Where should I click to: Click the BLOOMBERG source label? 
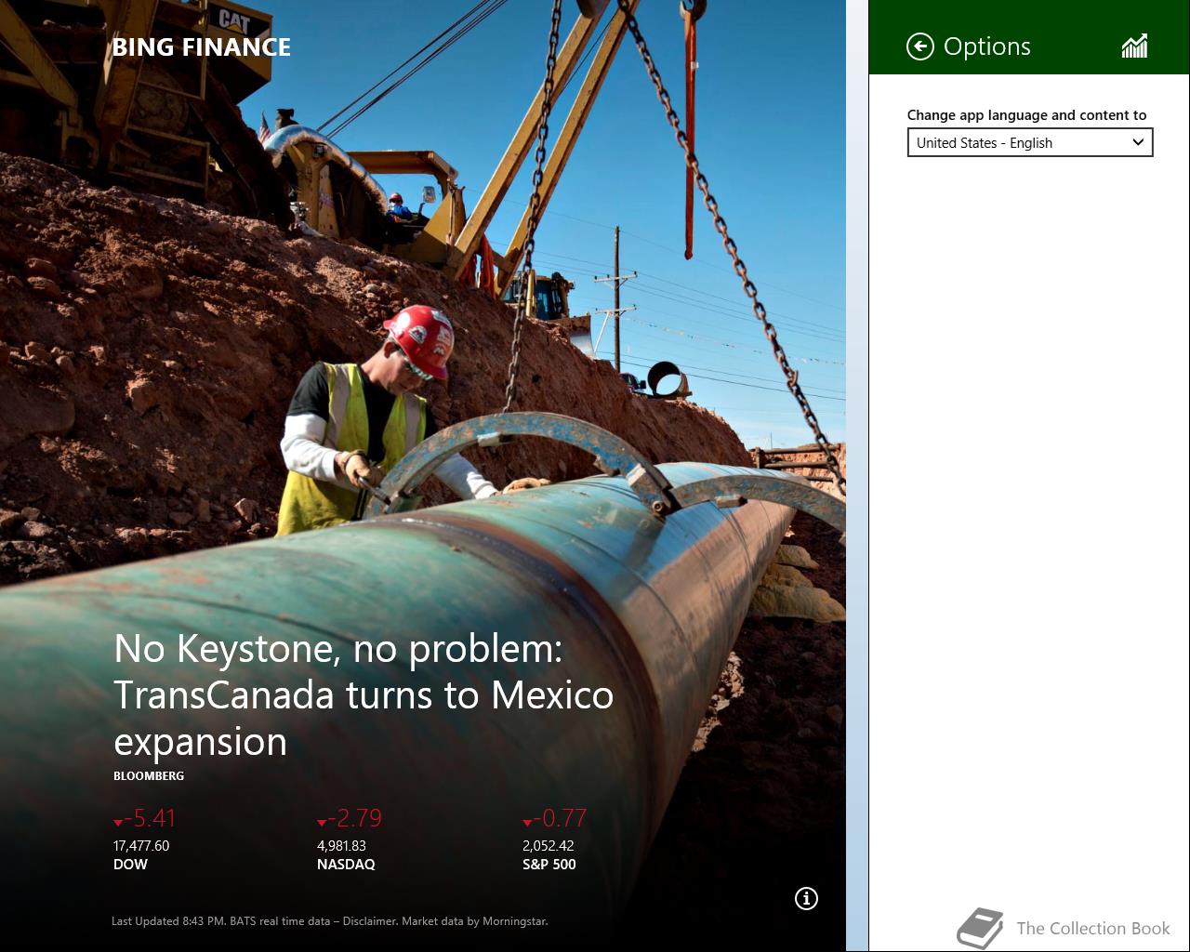[x=149, y=775]
